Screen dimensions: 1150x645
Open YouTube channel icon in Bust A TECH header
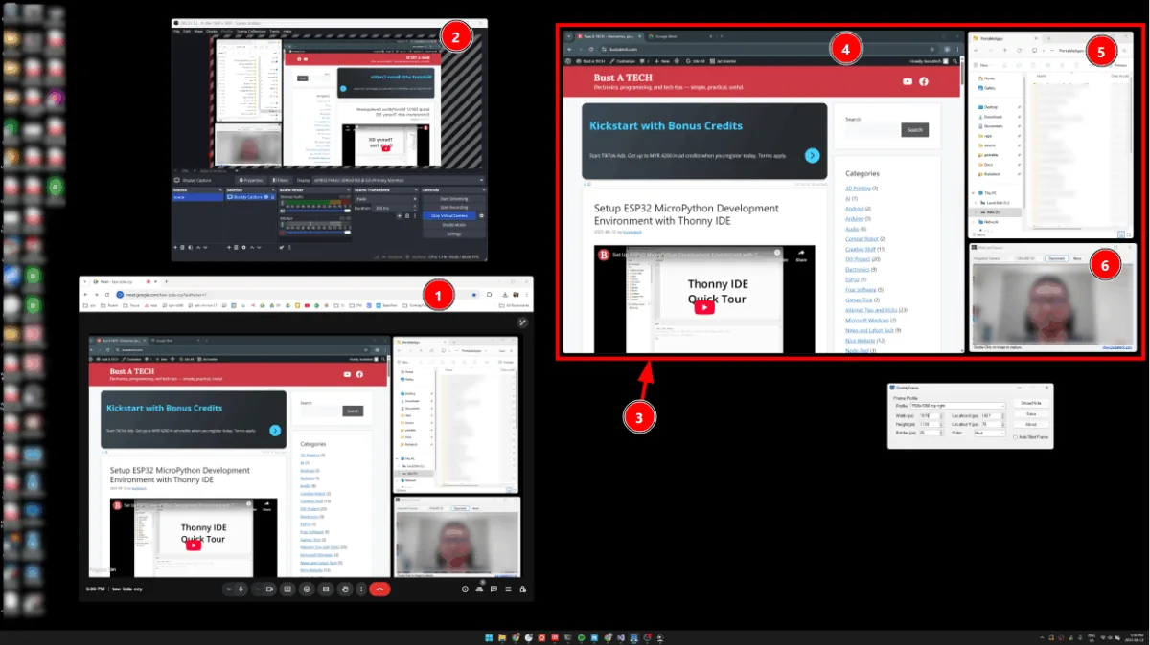(x=908, y=82)
